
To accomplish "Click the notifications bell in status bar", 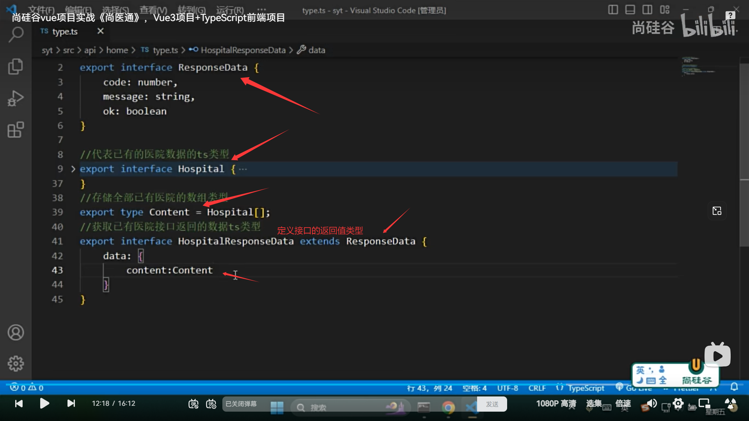I will (734, 387).
